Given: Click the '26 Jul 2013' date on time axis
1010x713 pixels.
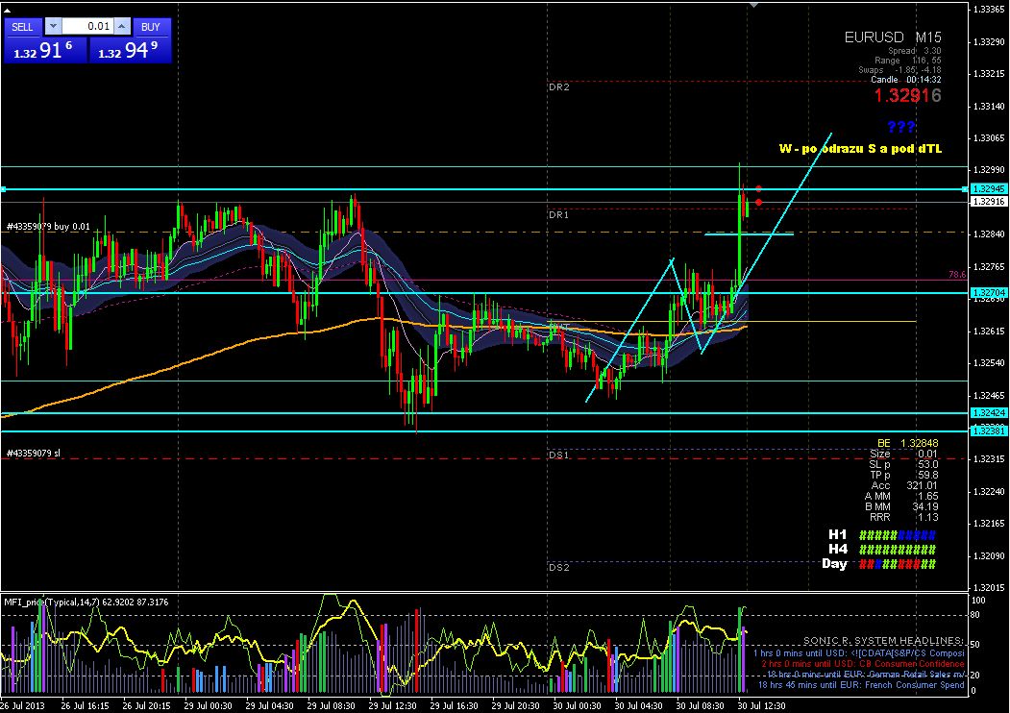Looking at the screenshot, I should (x=23, y=706).
